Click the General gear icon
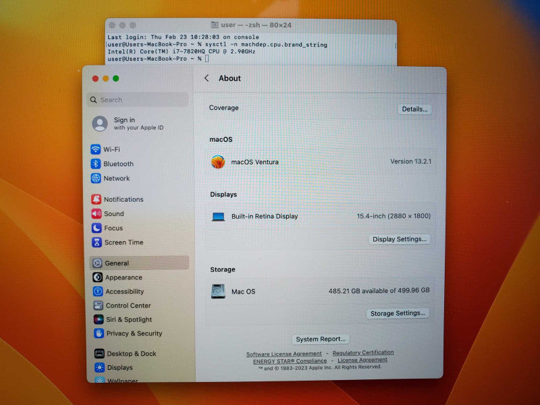The height and width of the screenshot is (405, 540). pos(97,263)
